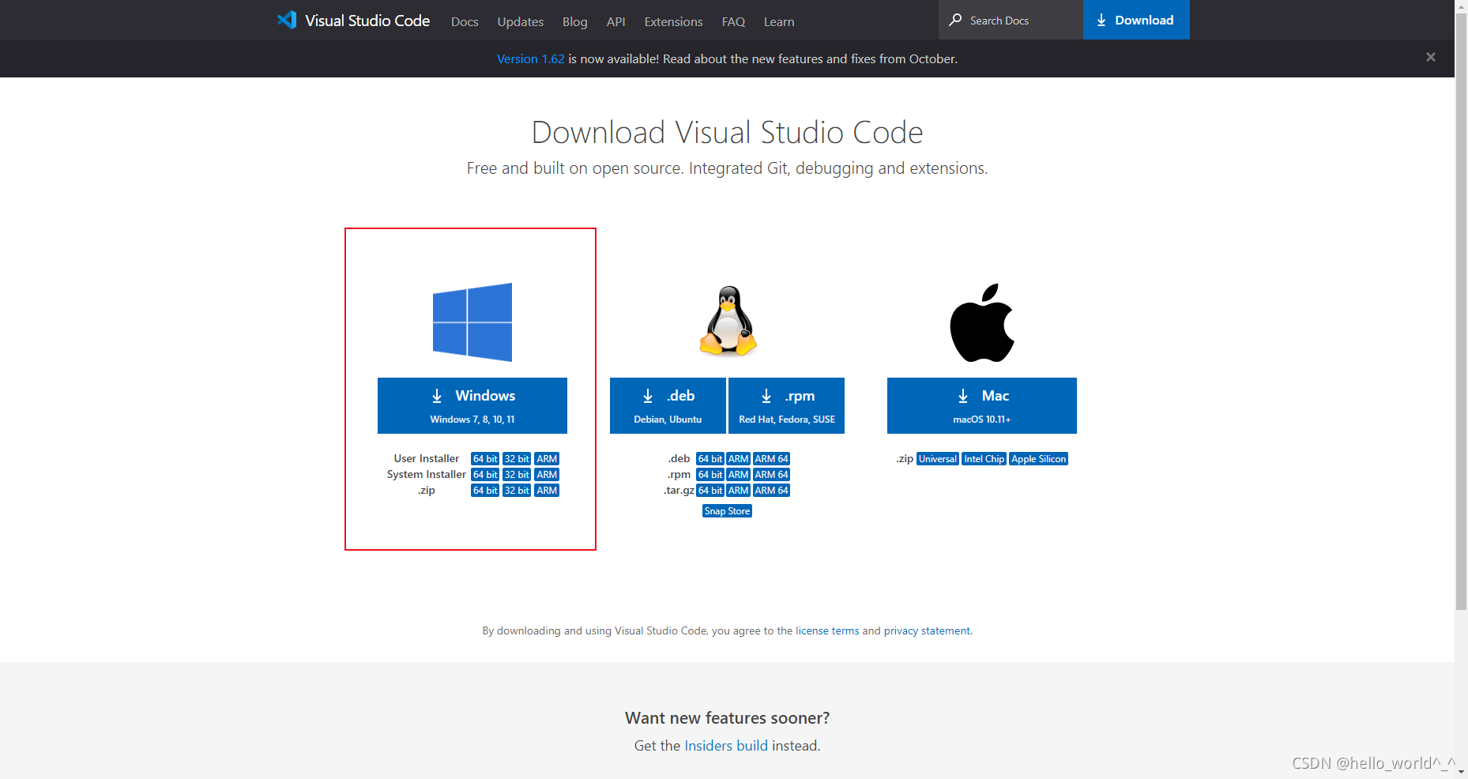Image resolution: width=1468 pixels, height=779 pixels.
Task: Click the search magnifier icon
Action: coord(955,20)
